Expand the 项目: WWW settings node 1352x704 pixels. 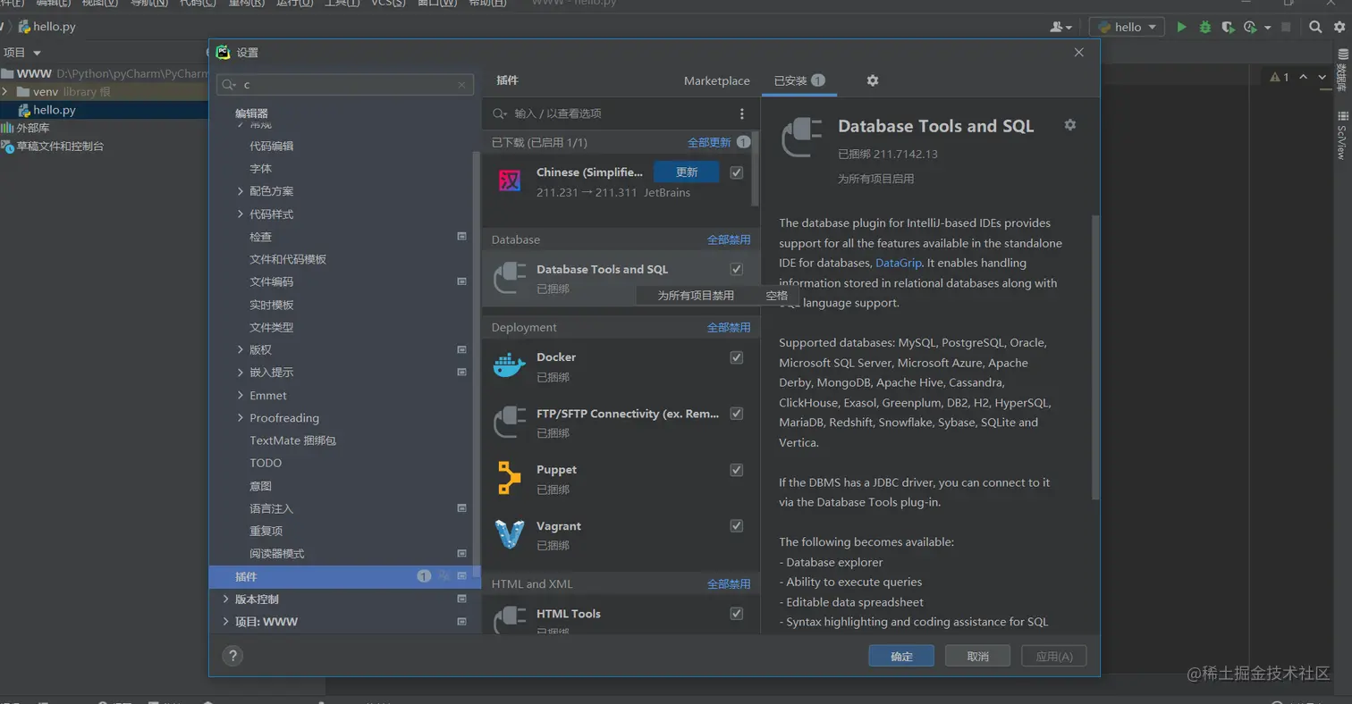[x=226, y=622]
